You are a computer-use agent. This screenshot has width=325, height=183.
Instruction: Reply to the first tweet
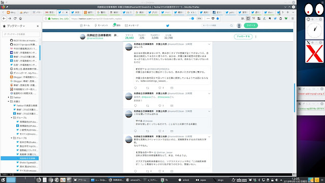point(136,88)
